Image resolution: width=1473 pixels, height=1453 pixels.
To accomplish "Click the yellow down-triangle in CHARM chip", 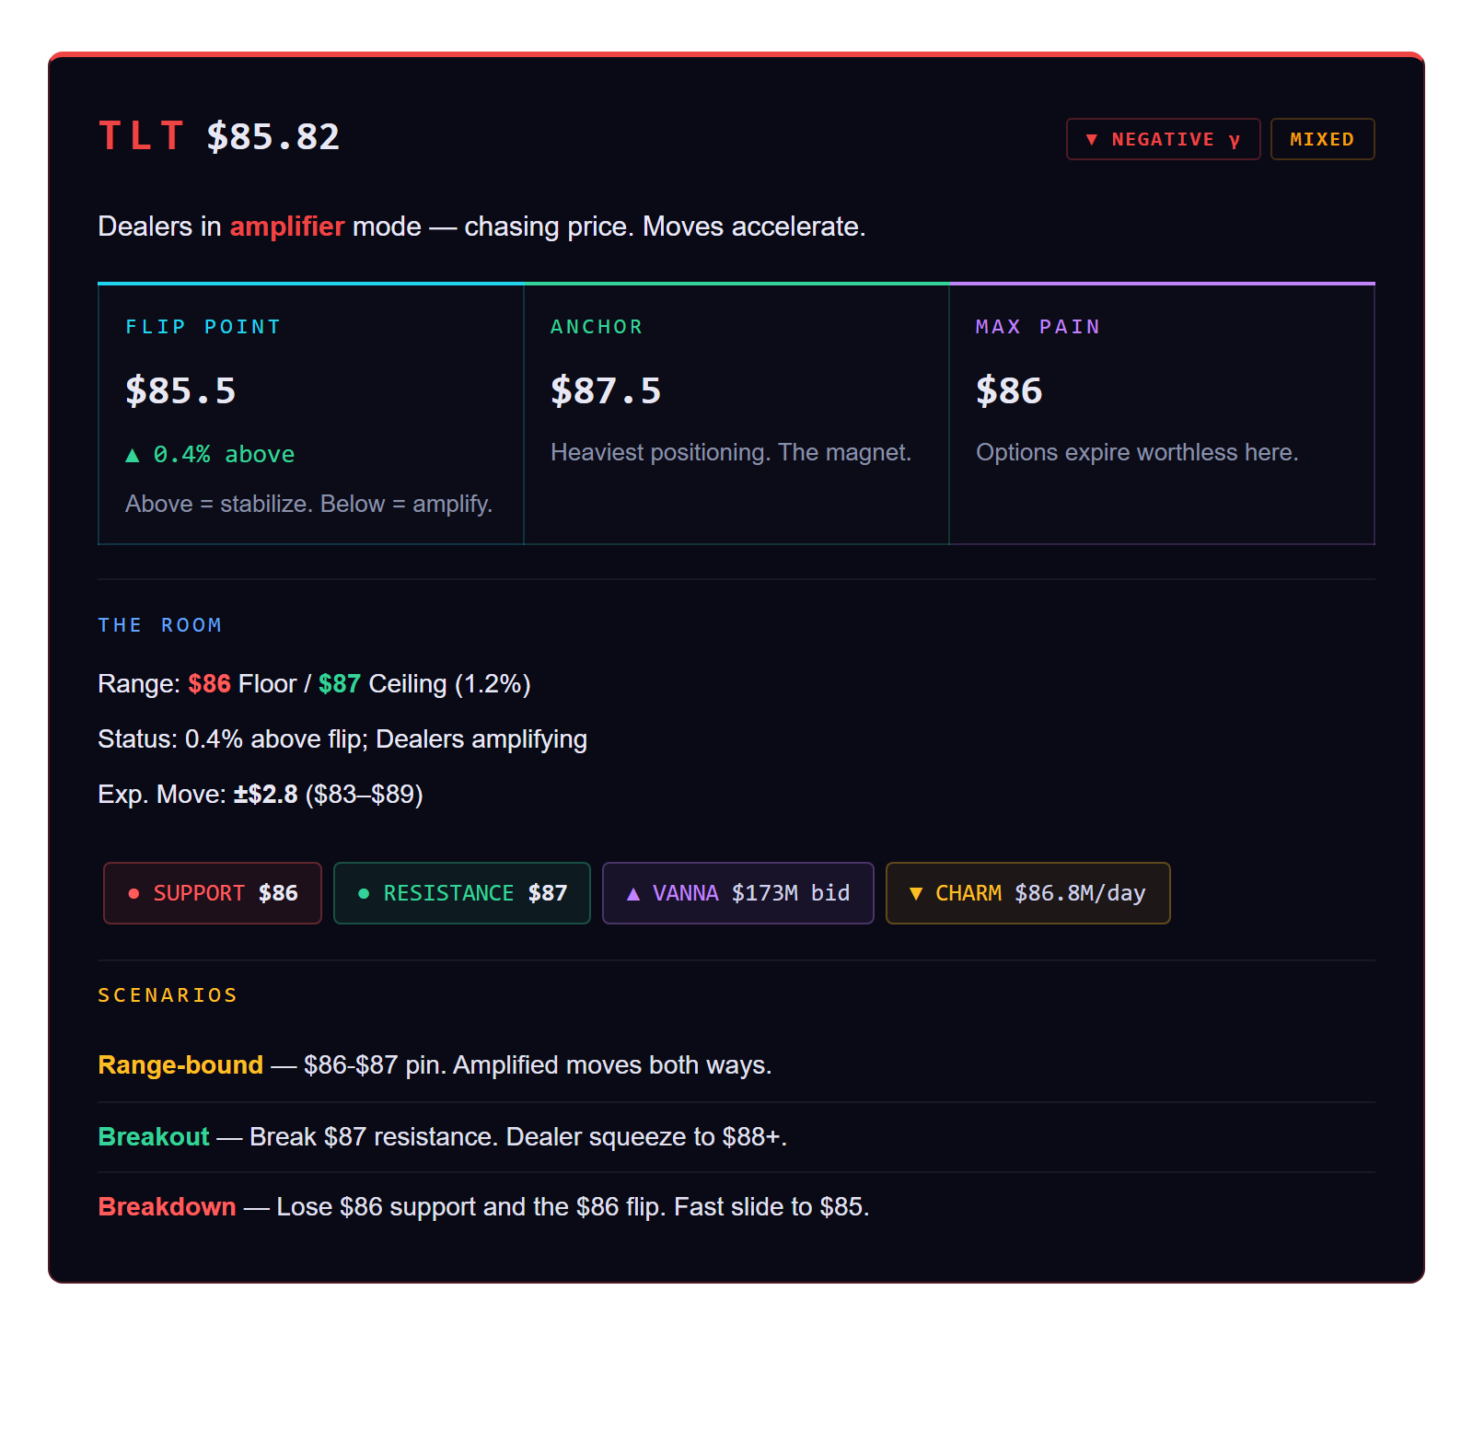I will point(916,893).
